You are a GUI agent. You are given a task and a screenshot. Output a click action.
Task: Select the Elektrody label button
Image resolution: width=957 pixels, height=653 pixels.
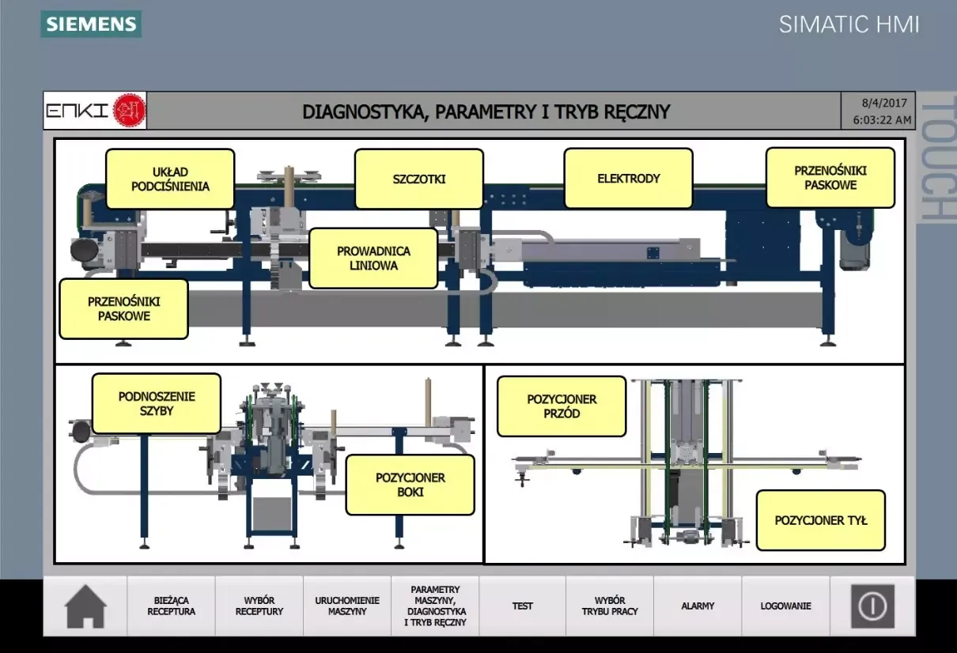tap(628, 179)
